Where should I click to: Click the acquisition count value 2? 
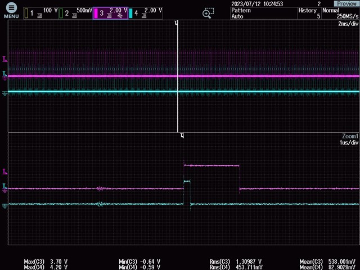[319, 4]
